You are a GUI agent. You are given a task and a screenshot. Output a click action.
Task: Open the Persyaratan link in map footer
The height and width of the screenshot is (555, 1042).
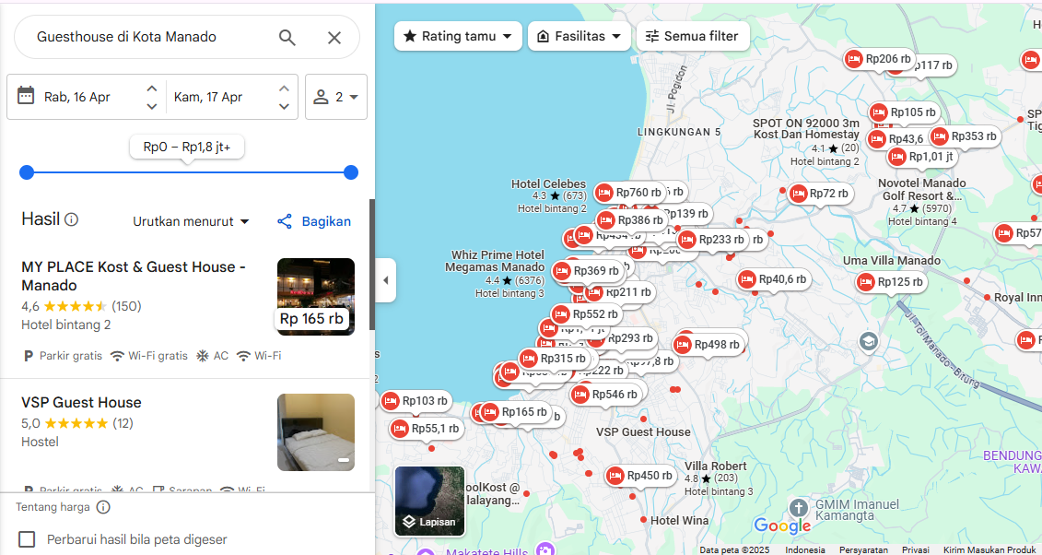[863, 549]
